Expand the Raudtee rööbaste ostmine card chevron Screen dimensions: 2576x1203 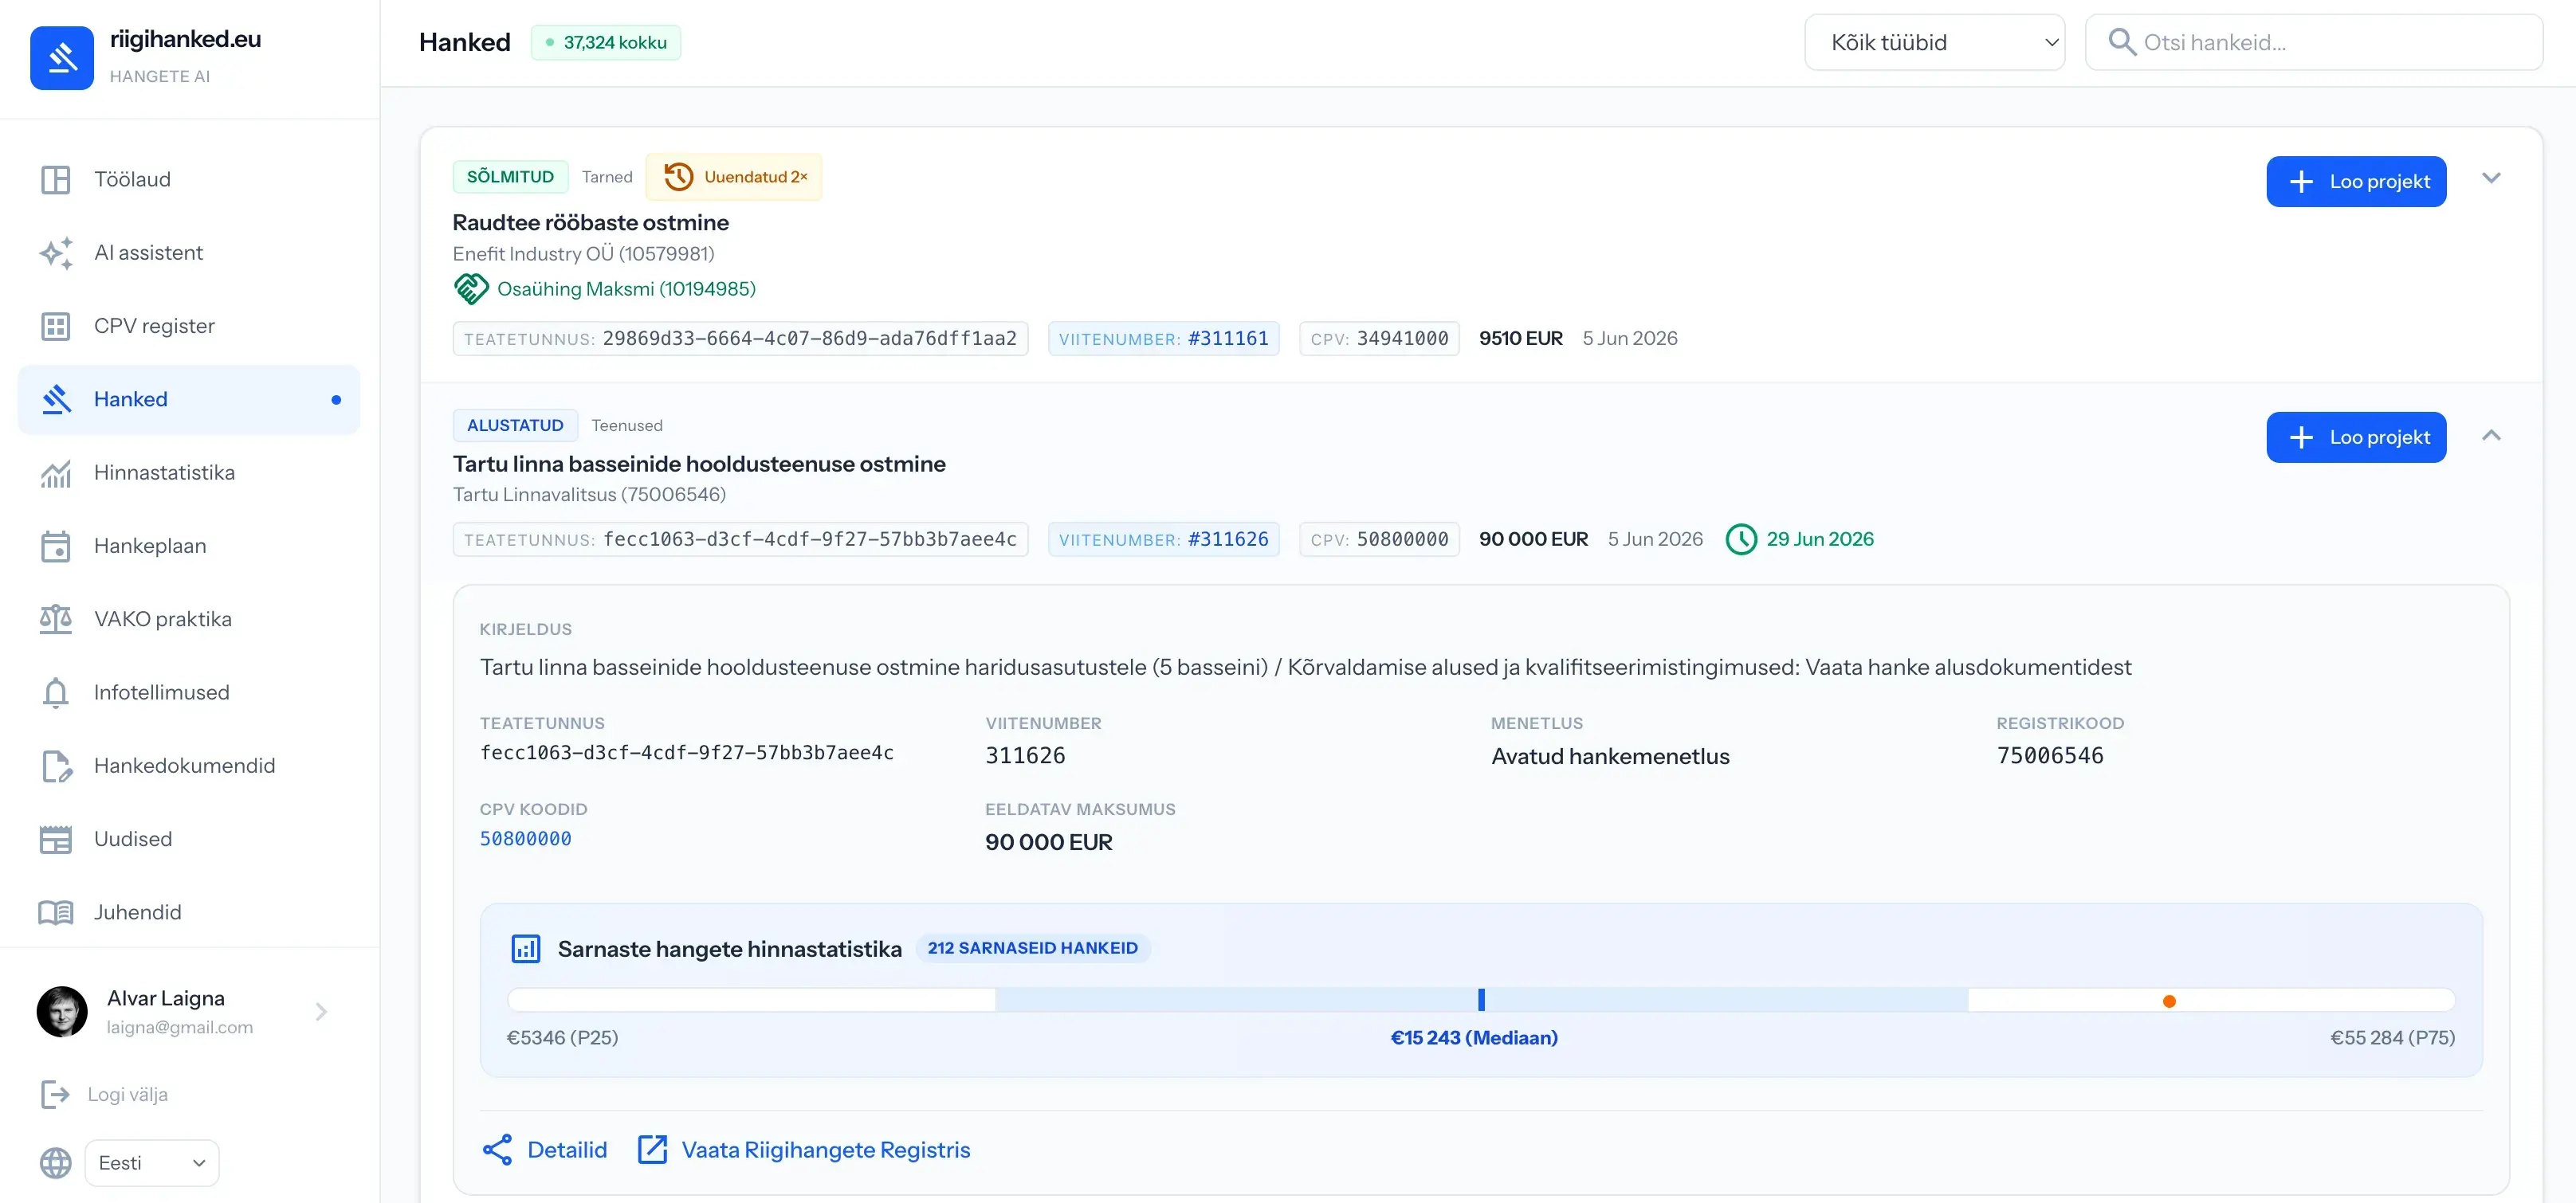tap(2491, 178)
